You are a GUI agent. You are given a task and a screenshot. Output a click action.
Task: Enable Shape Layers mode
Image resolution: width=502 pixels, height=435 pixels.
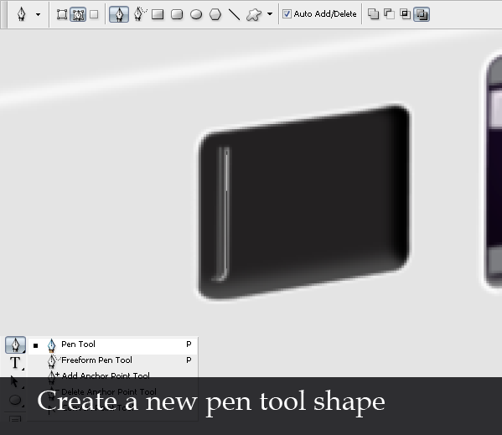pos(62,14)
